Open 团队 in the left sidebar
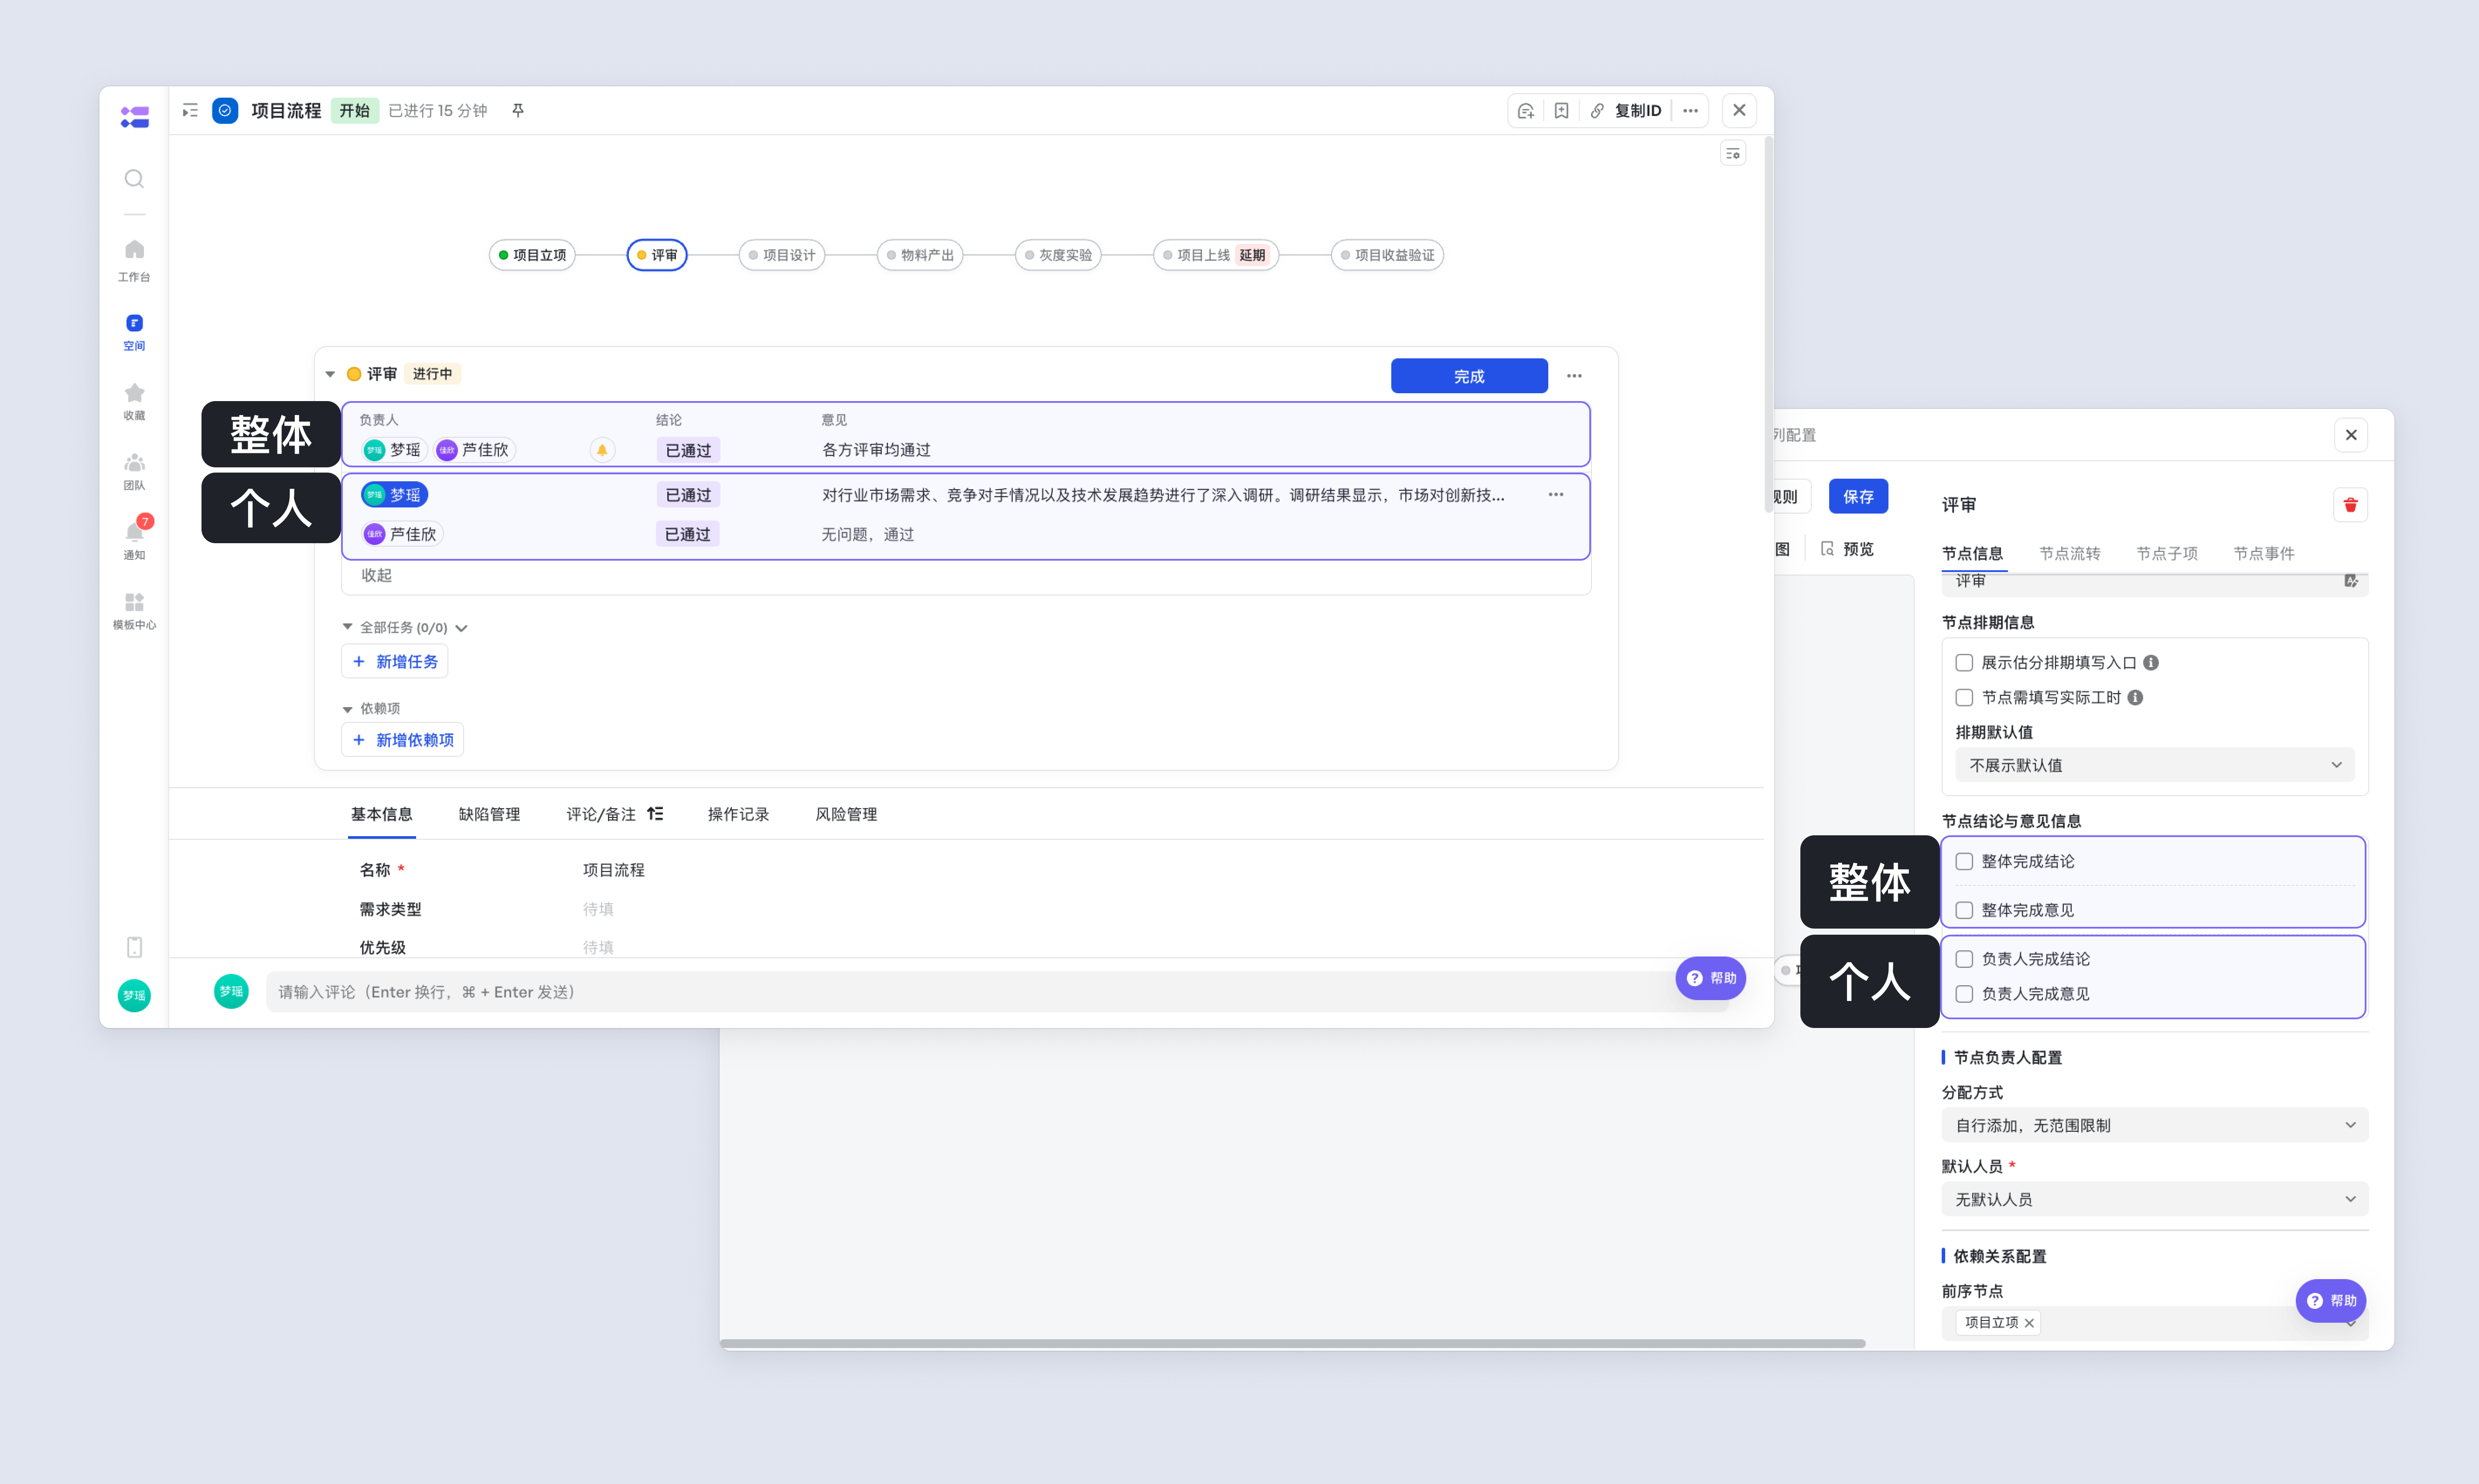 pyautogui.click(x=134, y=471)
